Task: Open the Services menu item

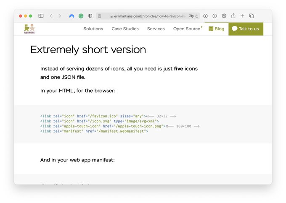Action: pos(156,29)
